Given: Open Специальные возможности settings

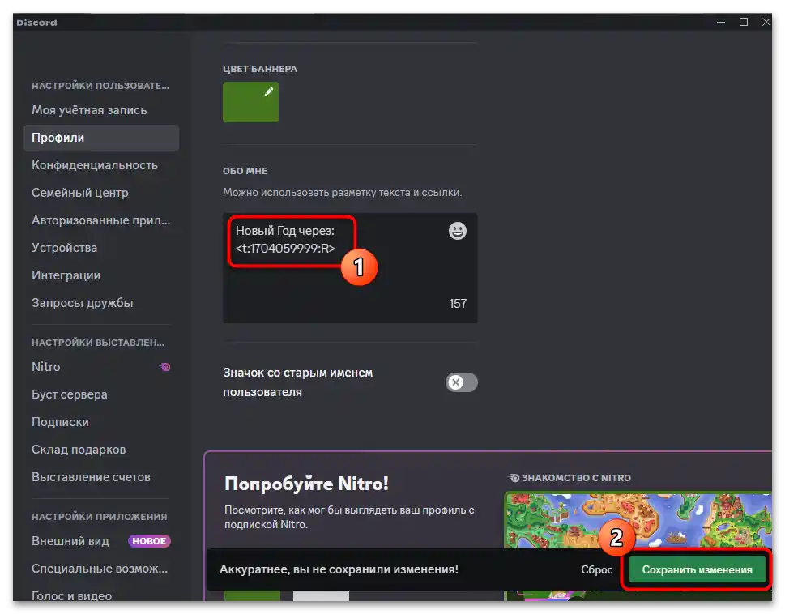Looking at the screenshot, I should coord(101,569).
